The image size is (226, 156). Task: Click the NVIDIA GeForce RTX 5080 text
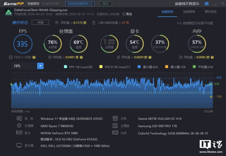[x=59, y=133]
